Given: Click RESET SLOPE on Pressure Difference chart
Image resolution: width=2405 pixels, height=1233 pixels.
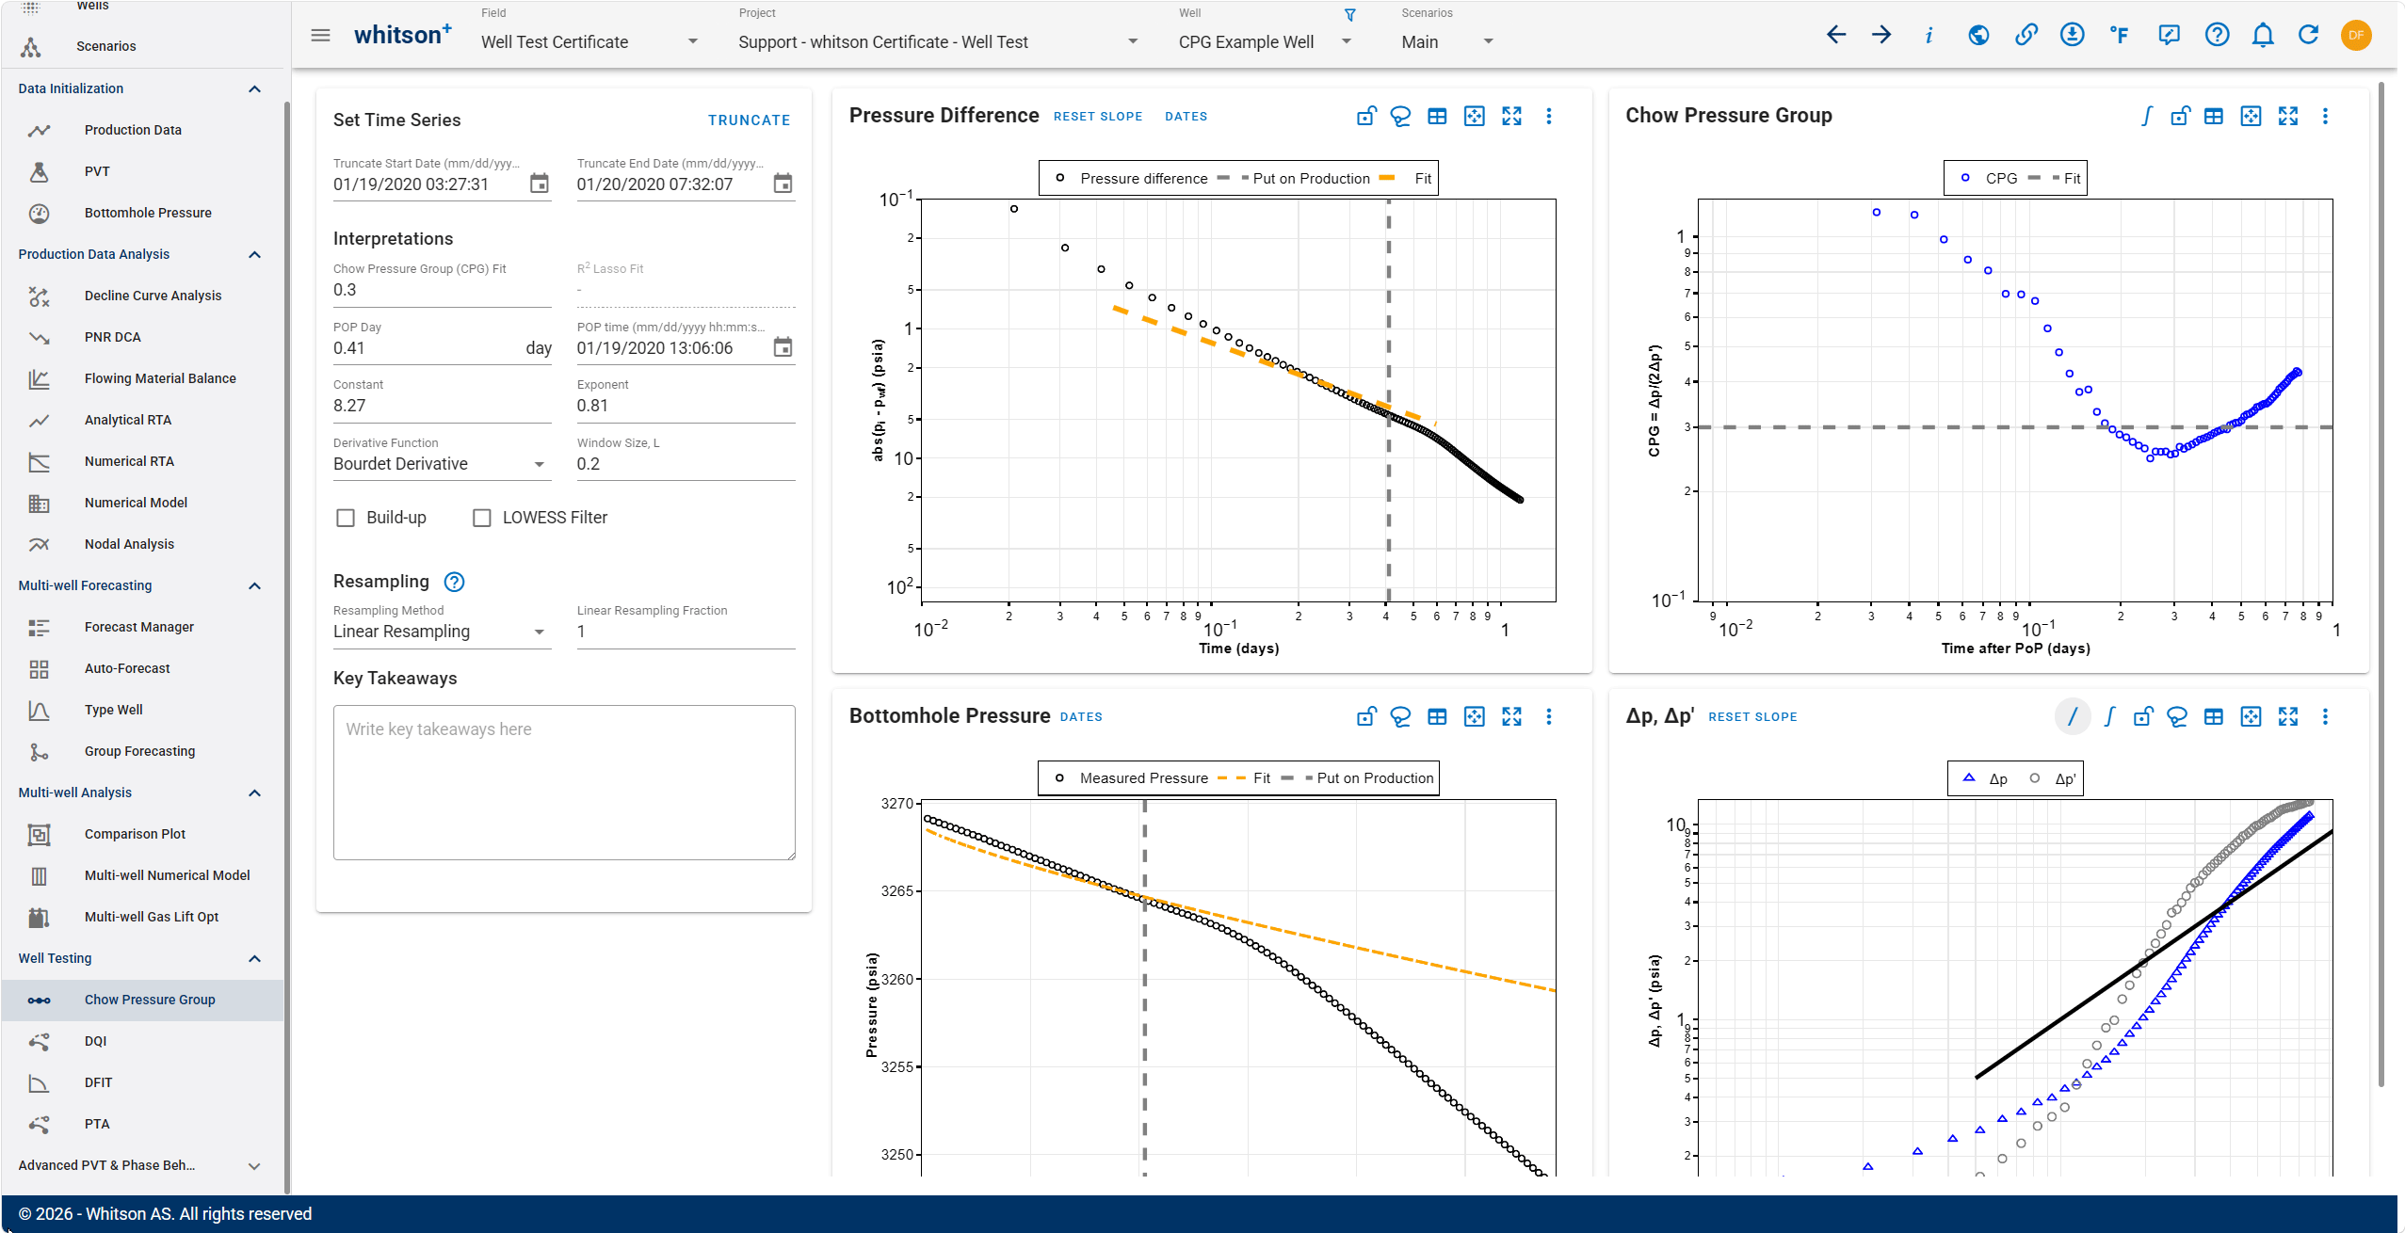Looking at the screenshot, I should 1098,117.
